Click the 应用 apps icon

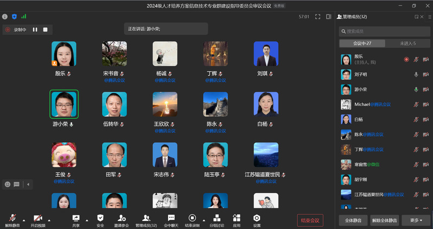tap(237, 218)
